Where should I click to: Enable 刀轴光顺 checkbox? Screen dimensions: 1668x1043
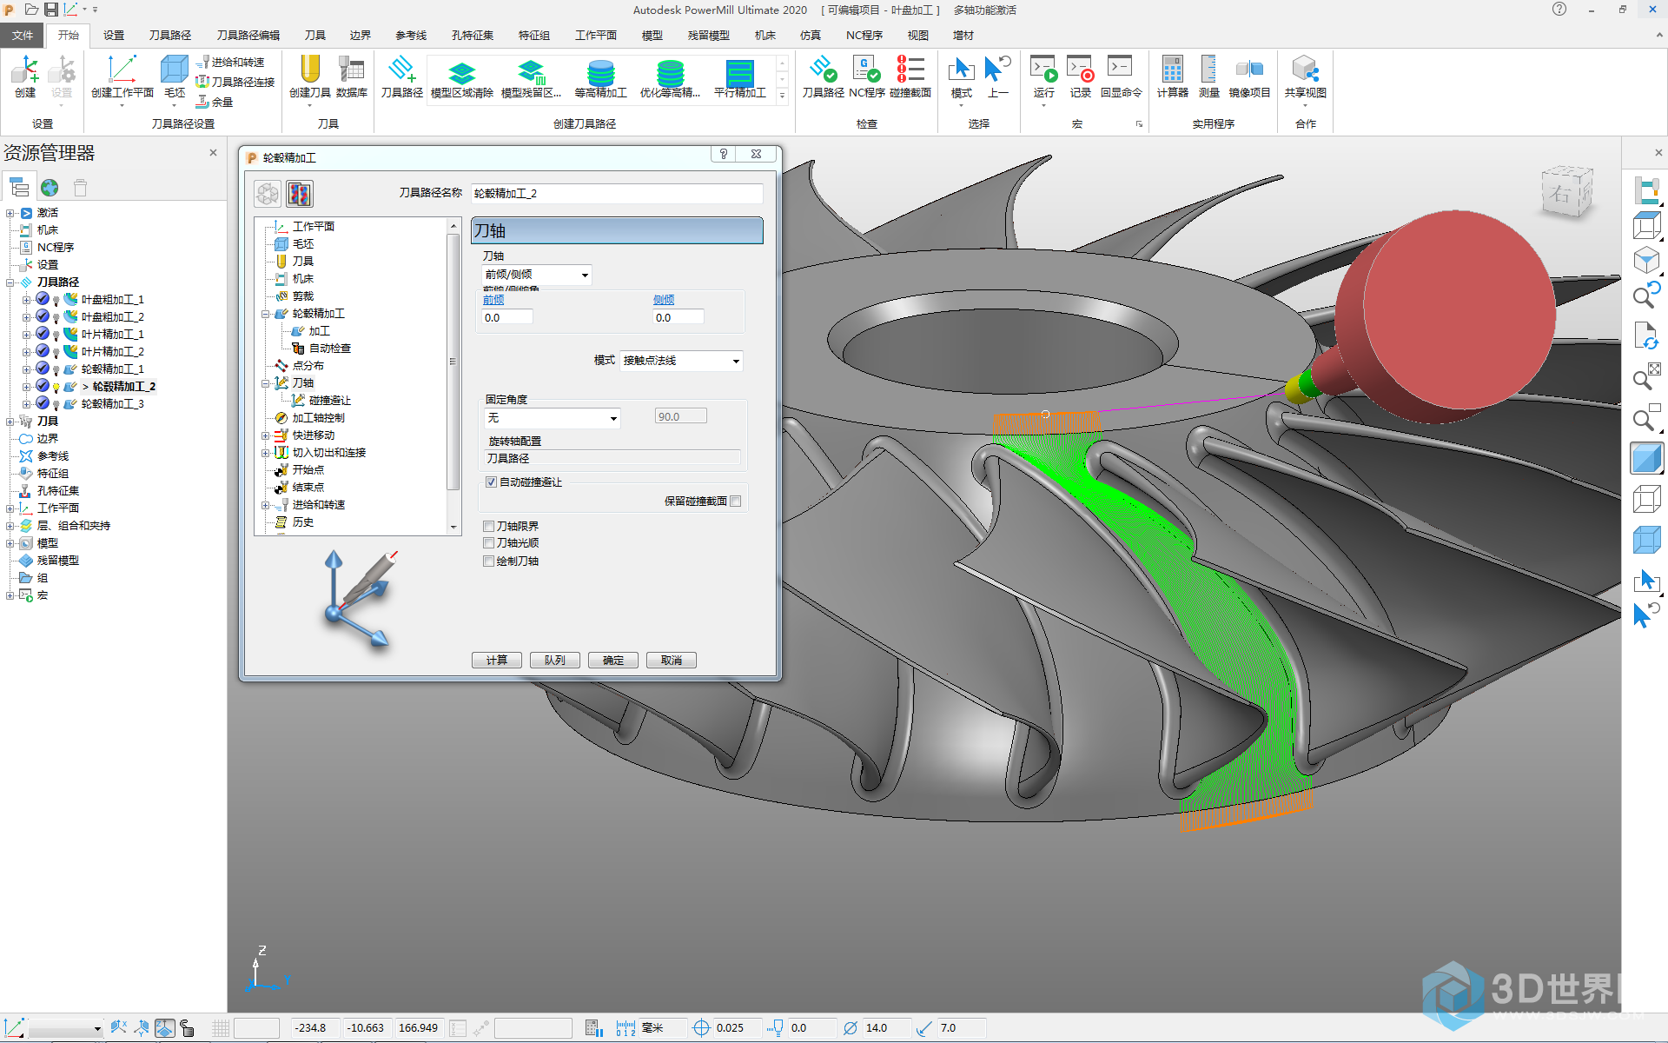[x=489, y=543]
